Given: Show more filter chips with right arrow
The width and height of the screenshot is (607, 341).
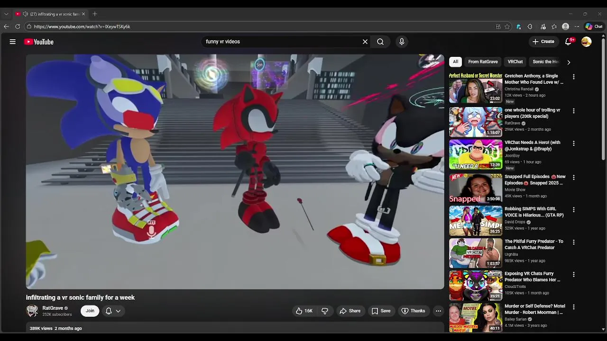Looking at the screenshot, I should [x=569, y=62].
